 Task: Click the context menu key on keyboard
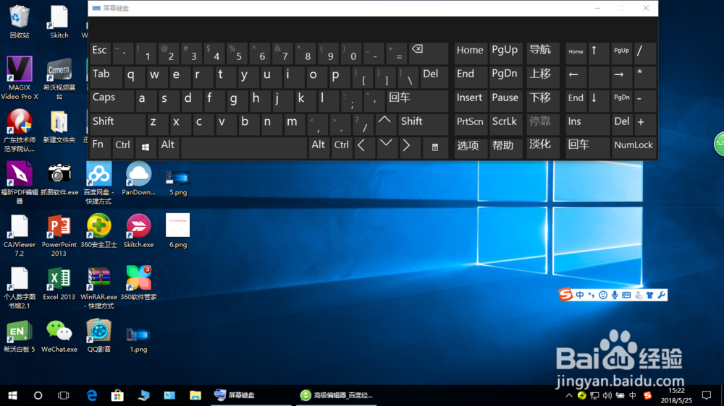(434, 148)
